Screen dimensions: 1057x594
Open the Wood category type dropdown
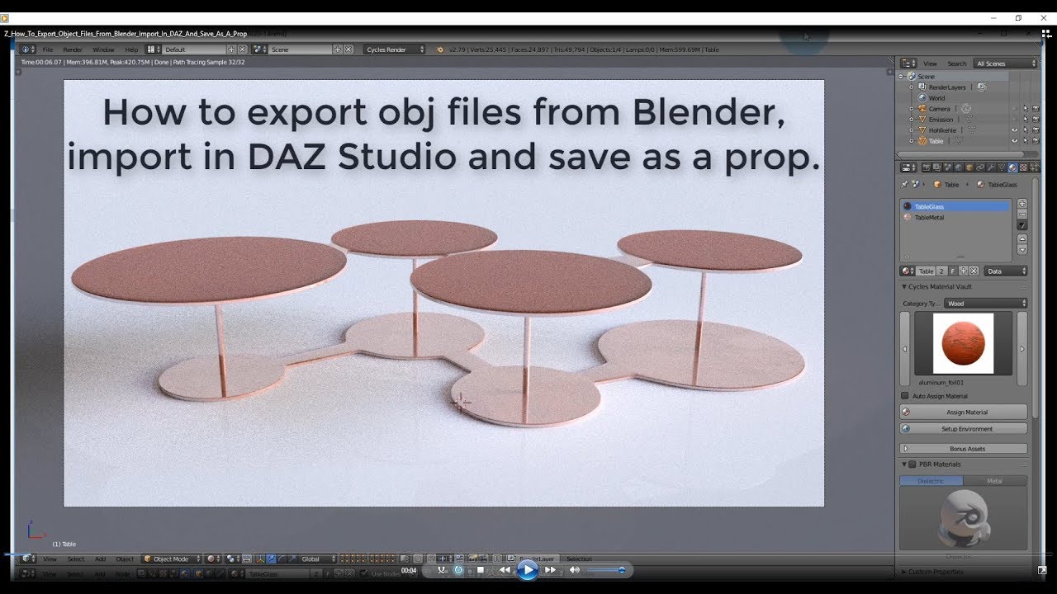click(x=986, y=304)
